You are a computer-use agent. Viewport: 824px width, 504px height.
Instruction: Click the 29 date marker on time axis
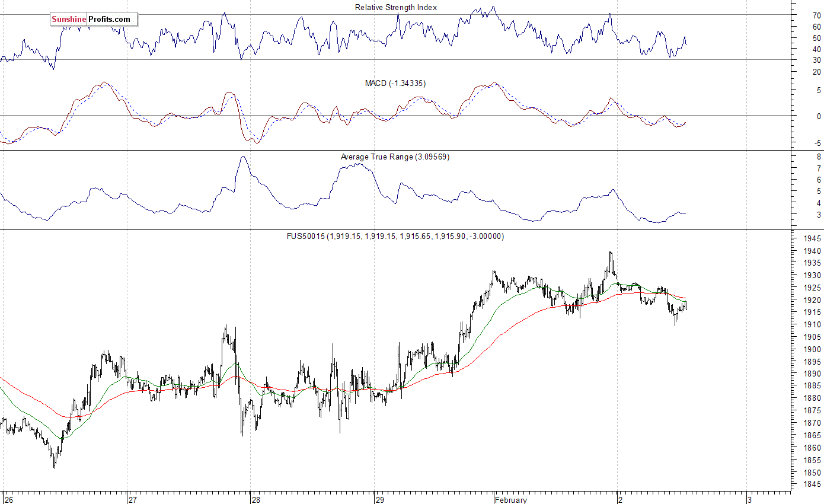click(x=379, y=500)
